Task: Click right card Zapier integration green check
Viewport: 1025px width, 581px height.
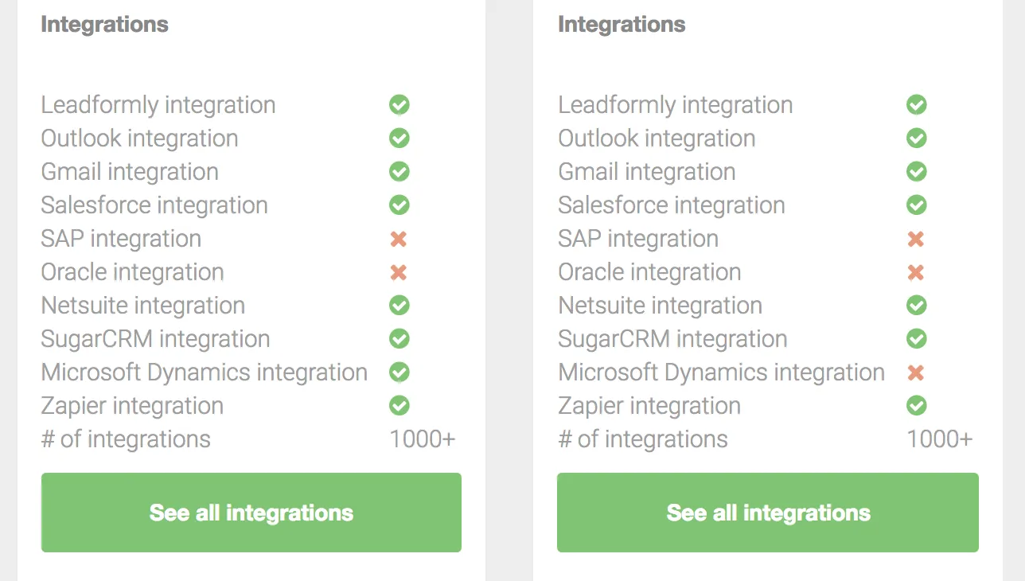Action: pyautogui.click(x=916, y=406)
